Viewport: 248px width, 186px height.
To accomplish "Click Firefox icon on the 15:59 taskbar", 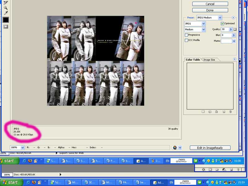I will (x=34, y=182).
